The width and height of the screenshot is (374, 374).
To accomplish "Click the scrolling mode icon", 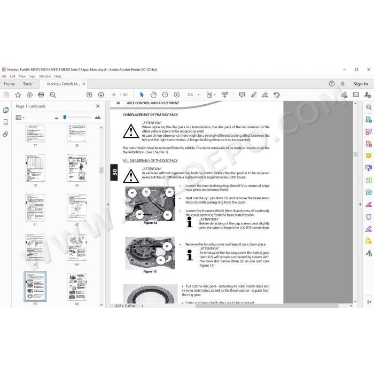I will [x=225, y=95].
